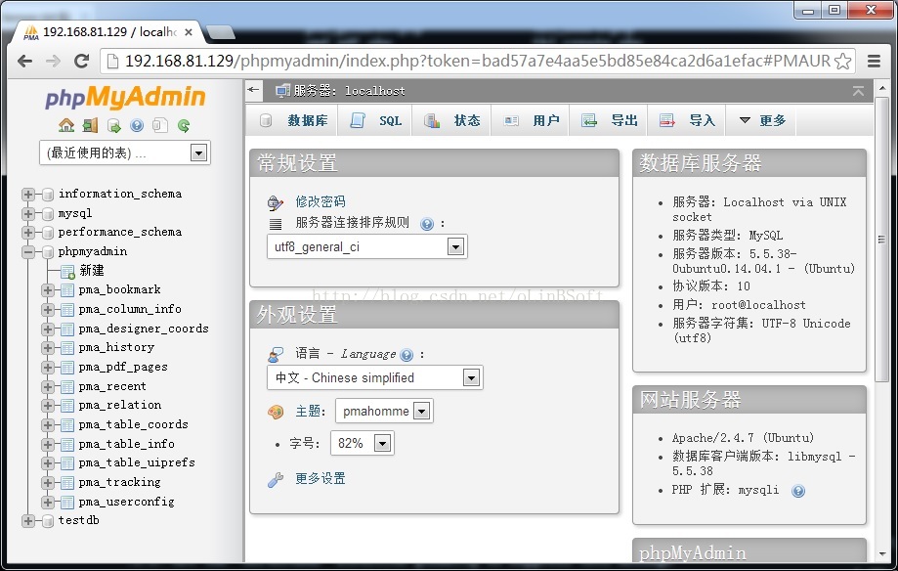Image resolution: width=898 pixels, height=571 pixels.
Task: Collapse top menu with up arrow icon
Action: pos(858,91)
